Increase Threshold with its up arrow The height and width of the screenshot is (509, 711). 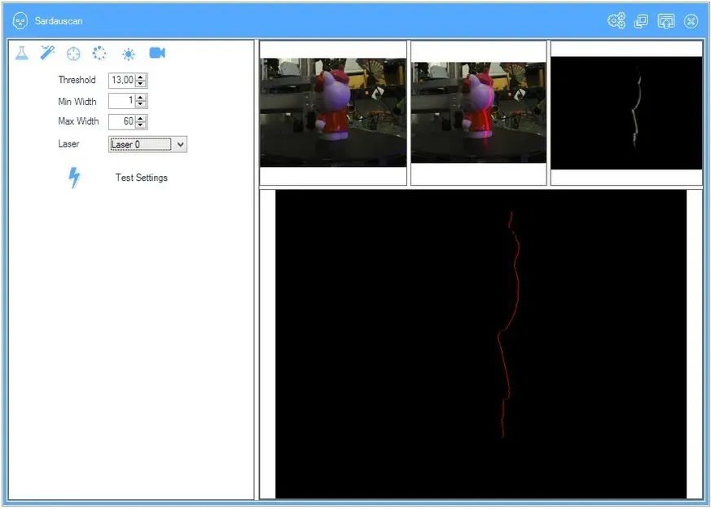point(140,77)
